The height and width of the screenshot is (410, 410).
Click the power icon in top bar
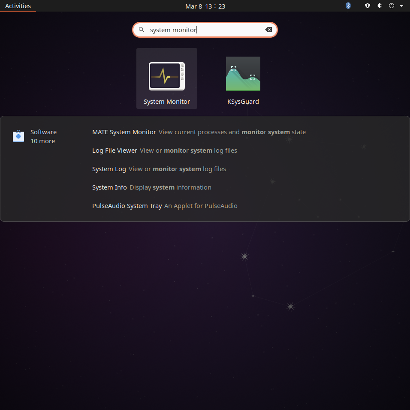click(392, 6)
